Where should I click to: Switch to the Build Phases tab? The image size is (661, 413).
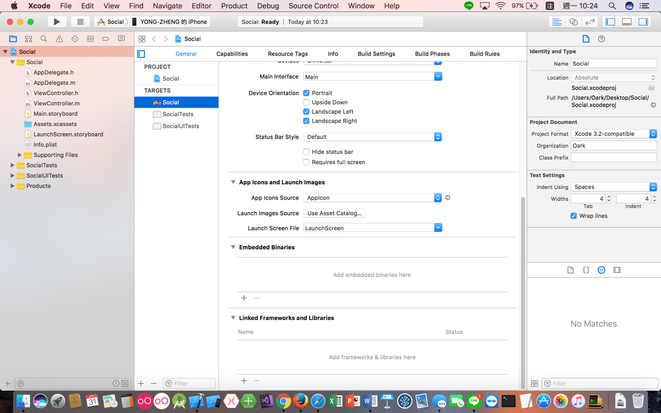432,54
